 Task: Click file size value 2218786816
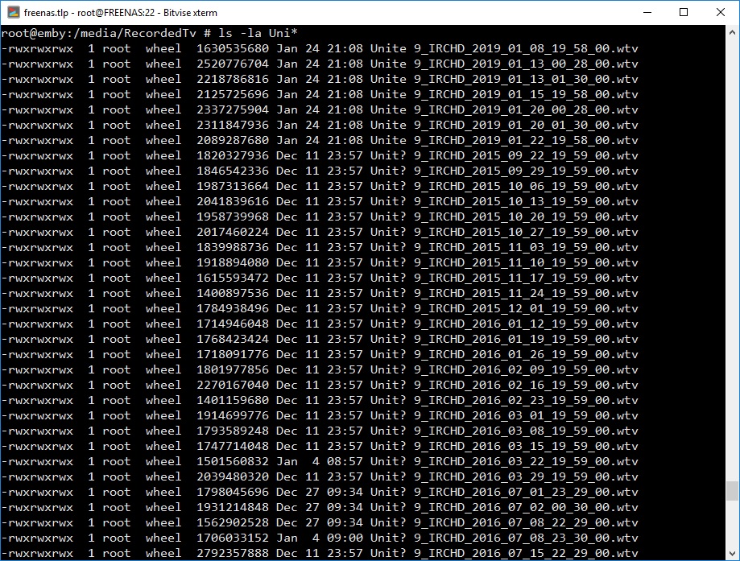tap(233, 79)
